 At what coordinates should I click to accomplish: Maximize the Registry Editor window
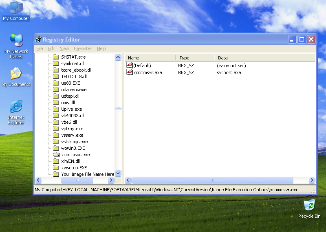click(302, 39)
